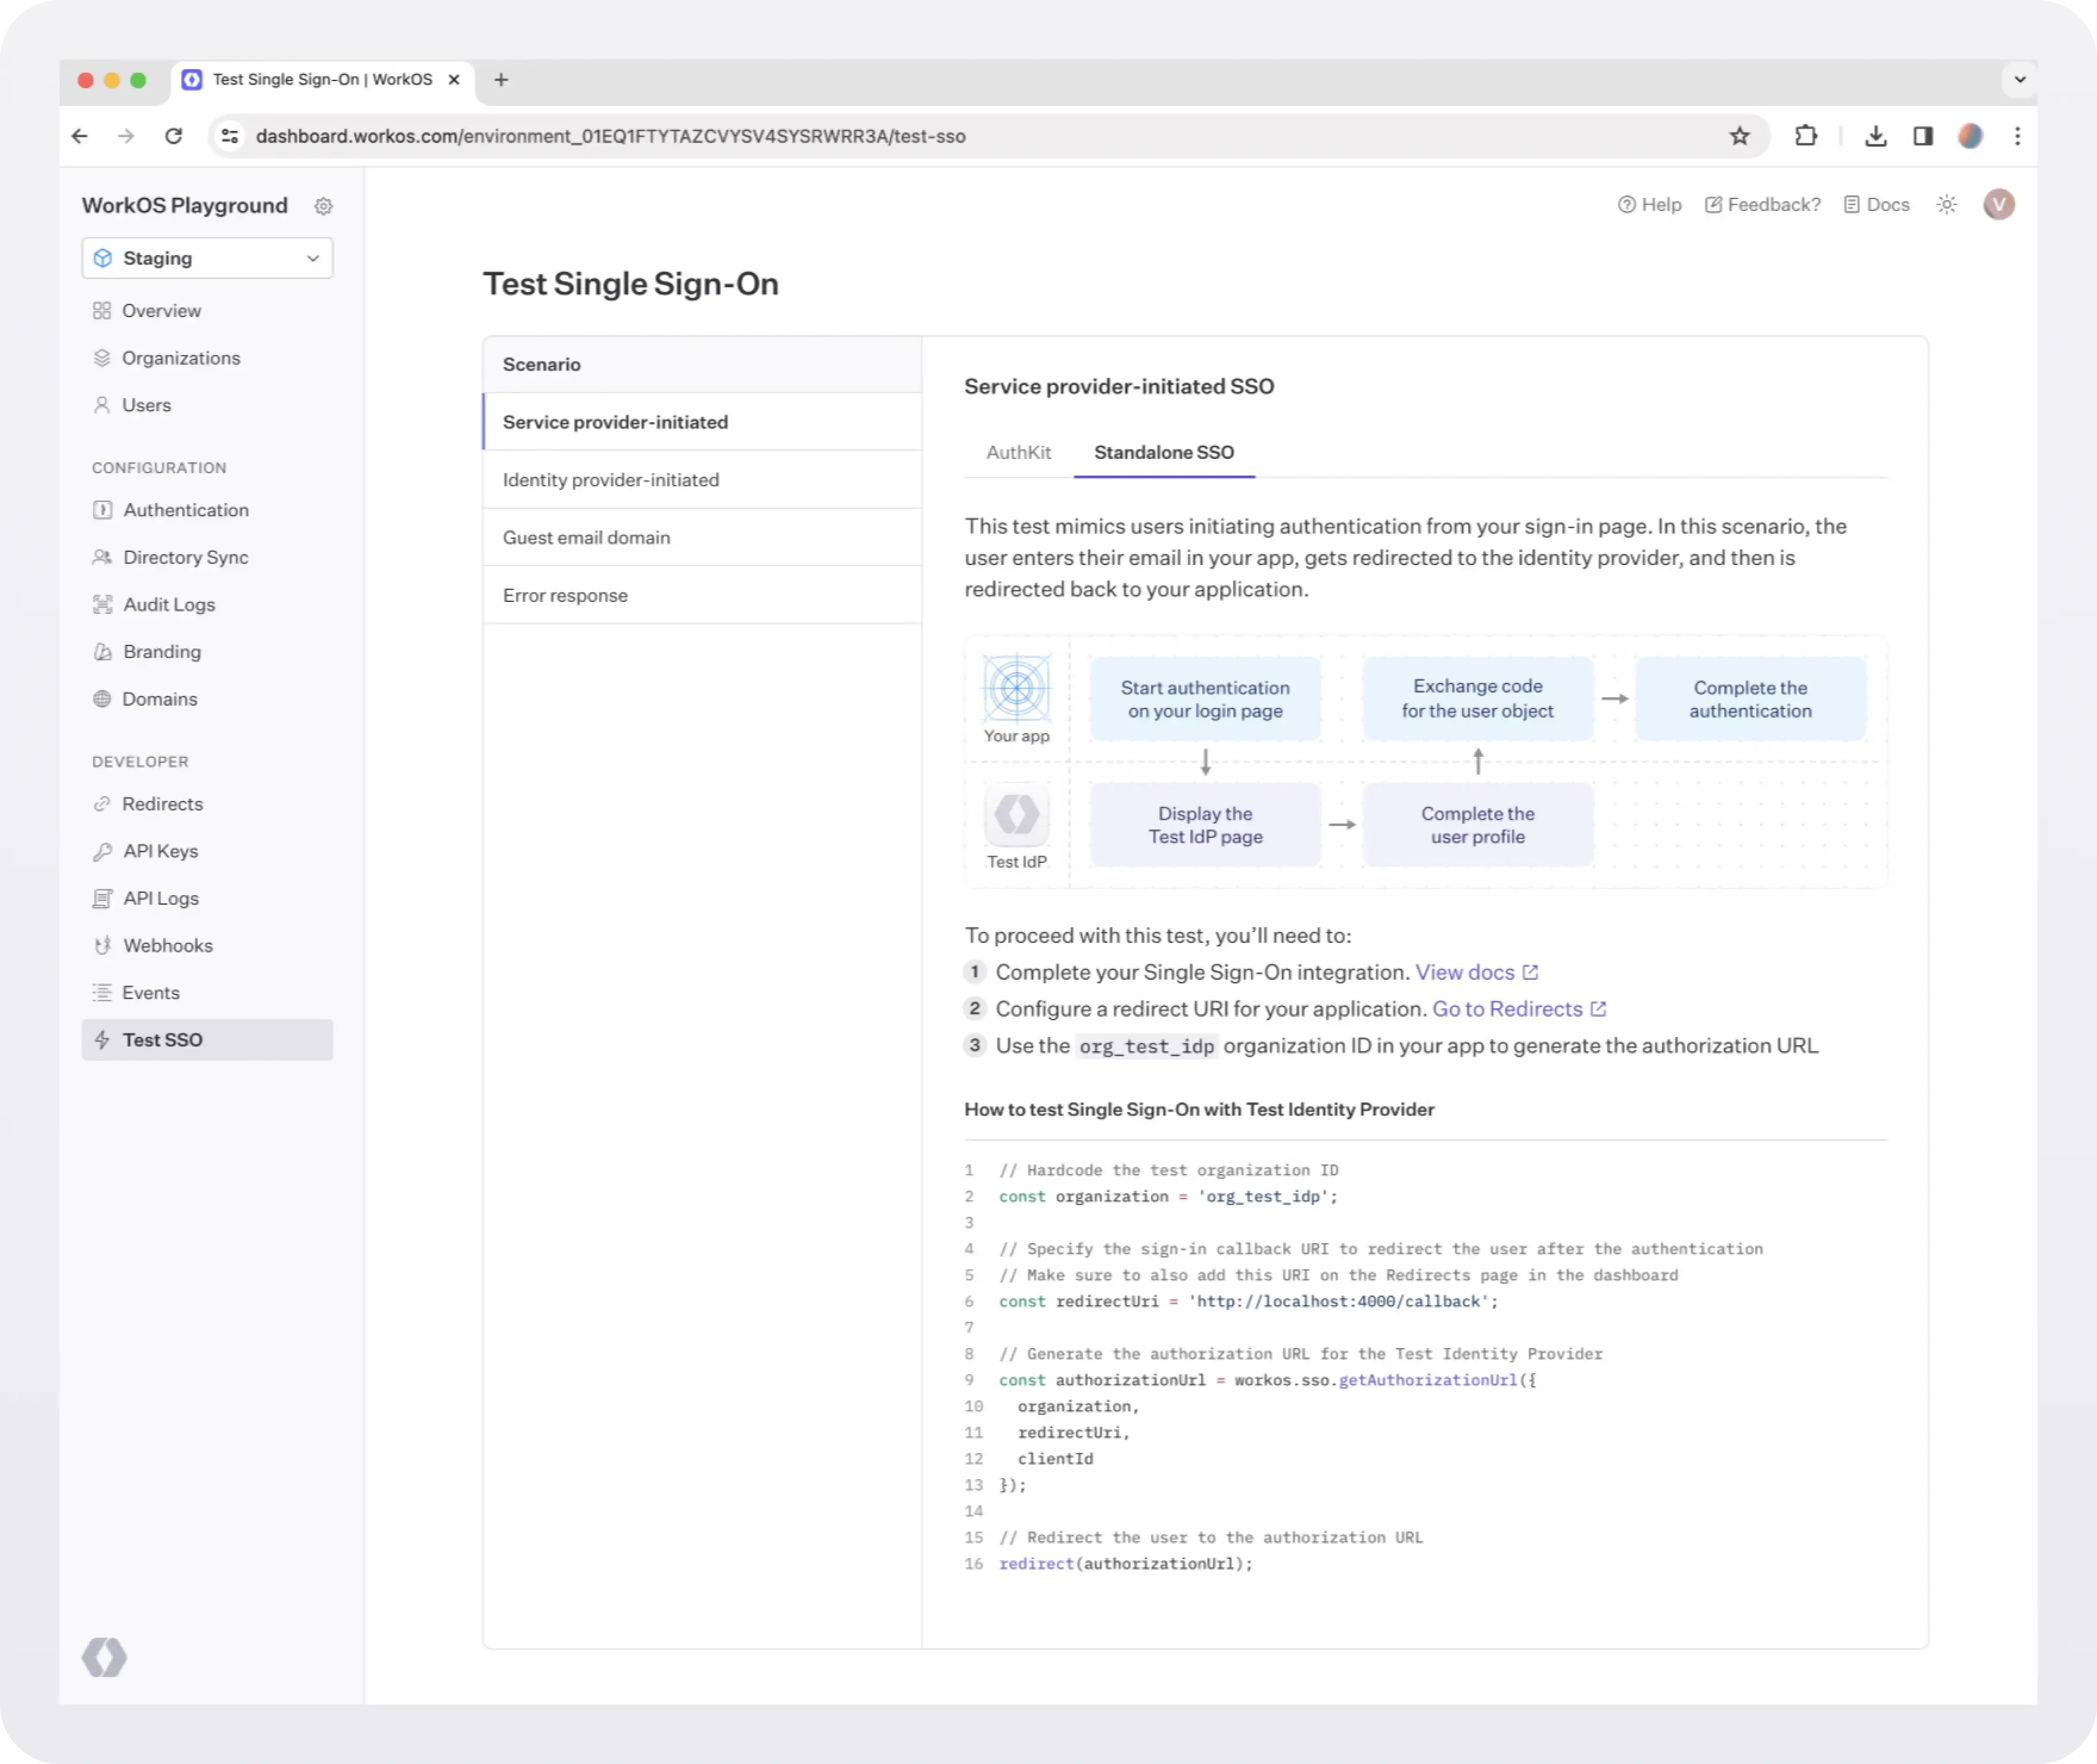
Task: Open Help in the top bar
Action: tap(1649, 205)
